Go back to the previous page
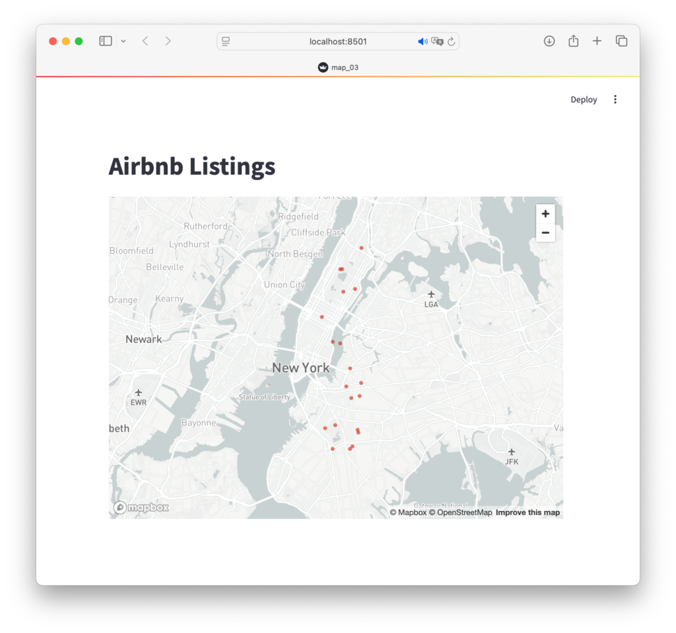676x633 pixels. [145, 41]
